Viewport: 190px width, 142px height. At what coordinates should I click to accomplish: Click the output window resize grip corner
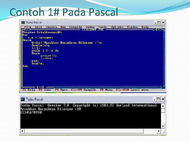pyautogui.click(x=163, y=132)
